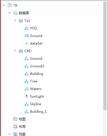The height and width of the screenshot is (136, 108).
Task: Select the 场景 label
Action: click(x=22, y=134)
